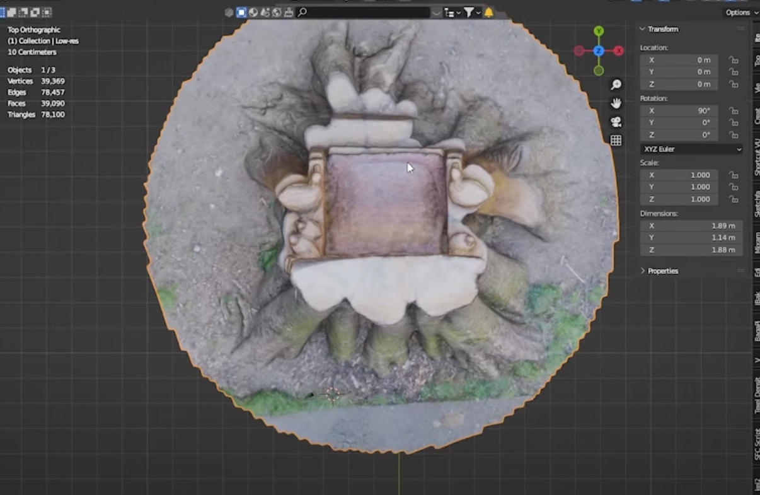This screenshot has width=760, height=495.
Task: Toggle lock for Location X
Action: point(734,60)
